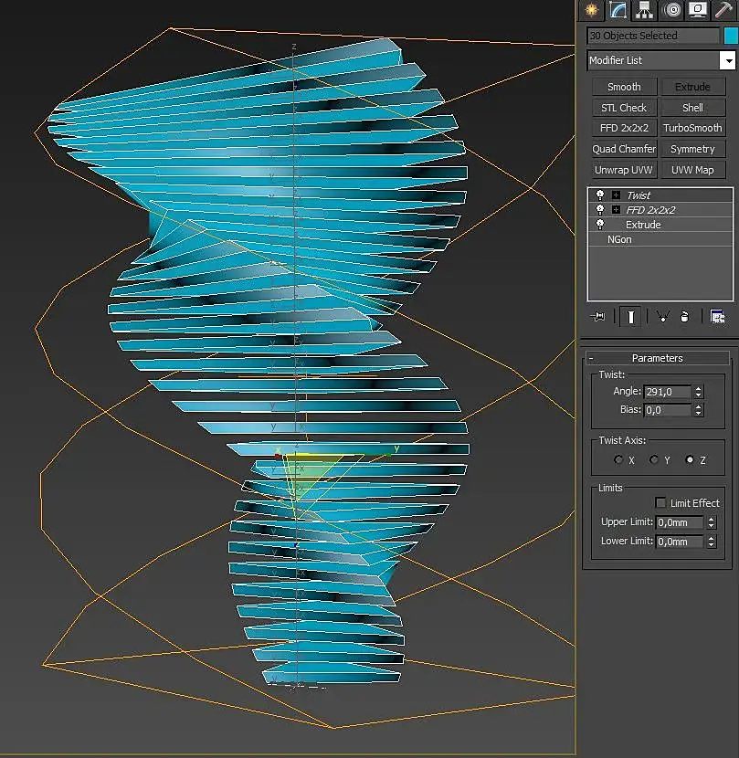The width and height of the screenshot is (739, 758).
Task: Click the UVW Map button
Action: click(692, 170)
